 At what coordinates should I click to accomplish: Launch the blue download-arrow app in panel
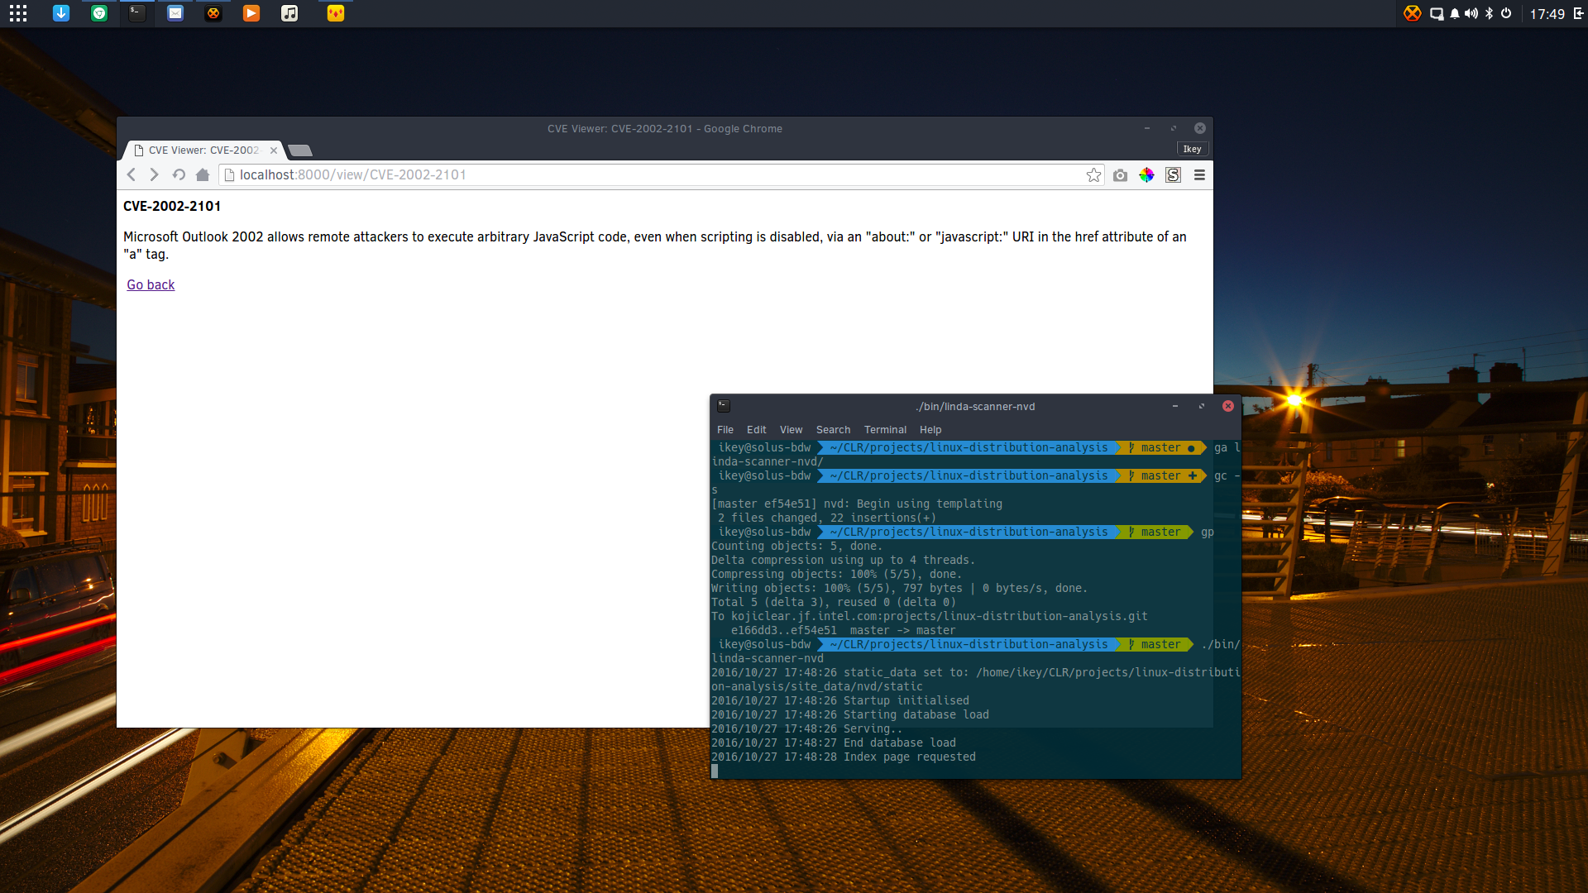pos(61,13)
